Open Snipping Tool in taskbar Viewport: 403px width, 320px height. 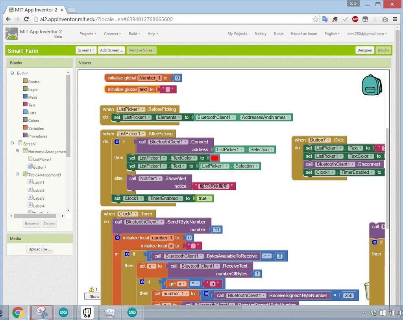pos(42,312)
